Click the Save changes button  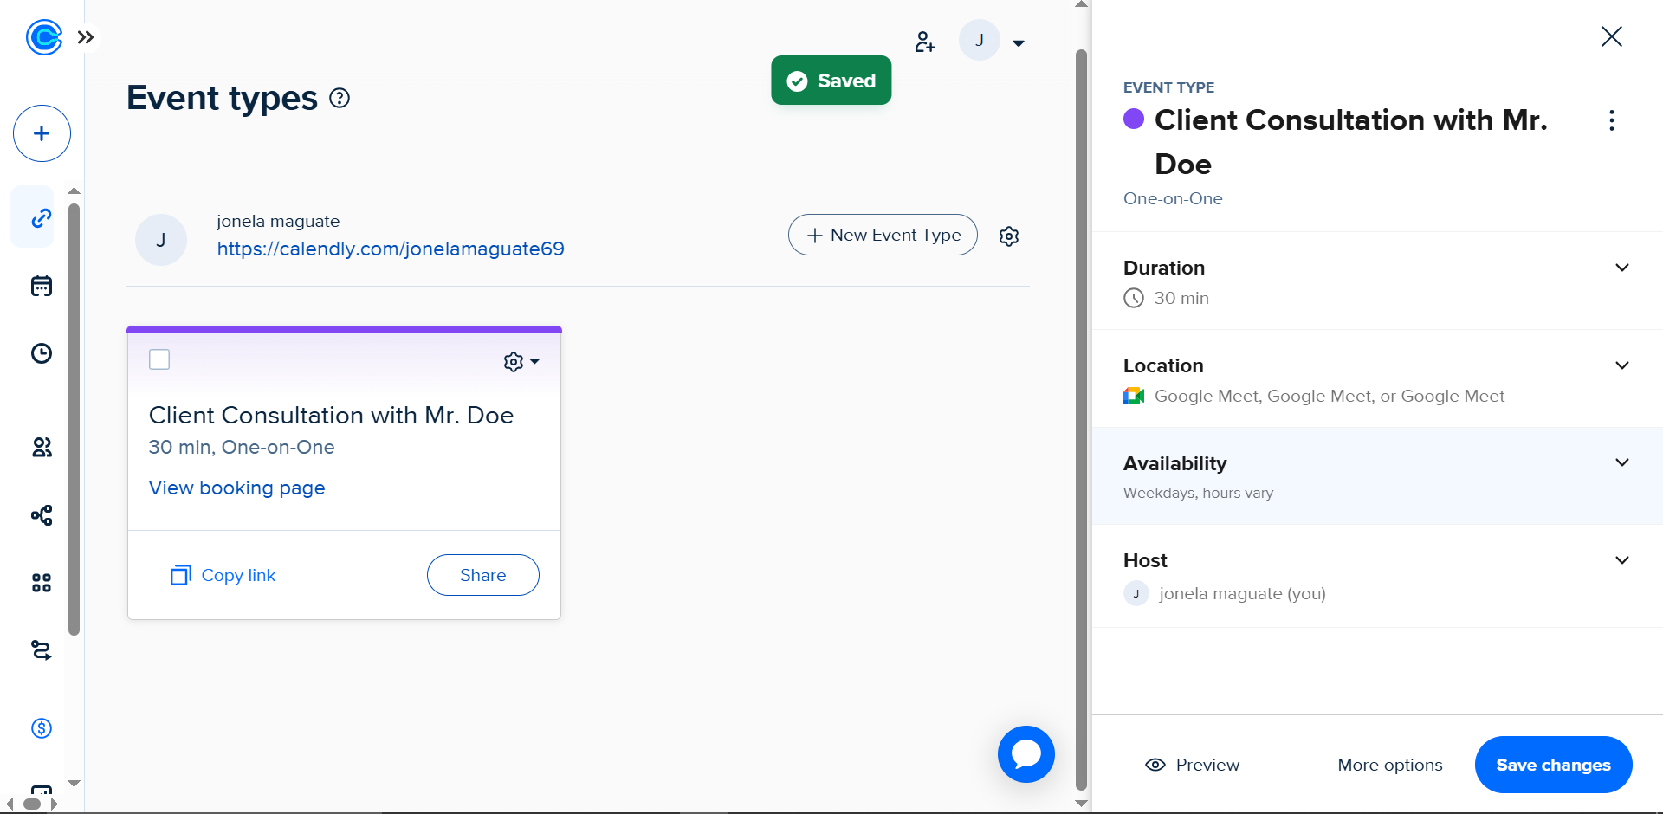[x=1552, y=765]
